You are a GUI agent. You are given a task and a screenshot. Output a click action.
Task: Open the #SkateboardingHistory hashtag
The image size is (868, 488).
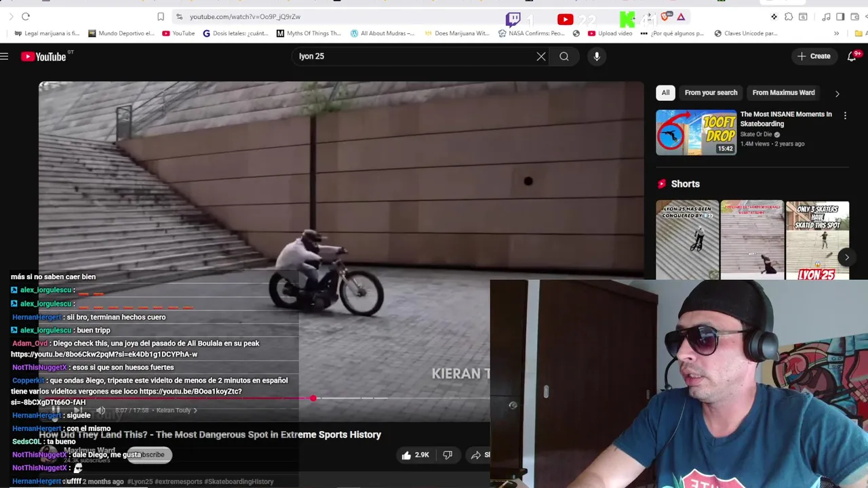(x=239, y=482)
